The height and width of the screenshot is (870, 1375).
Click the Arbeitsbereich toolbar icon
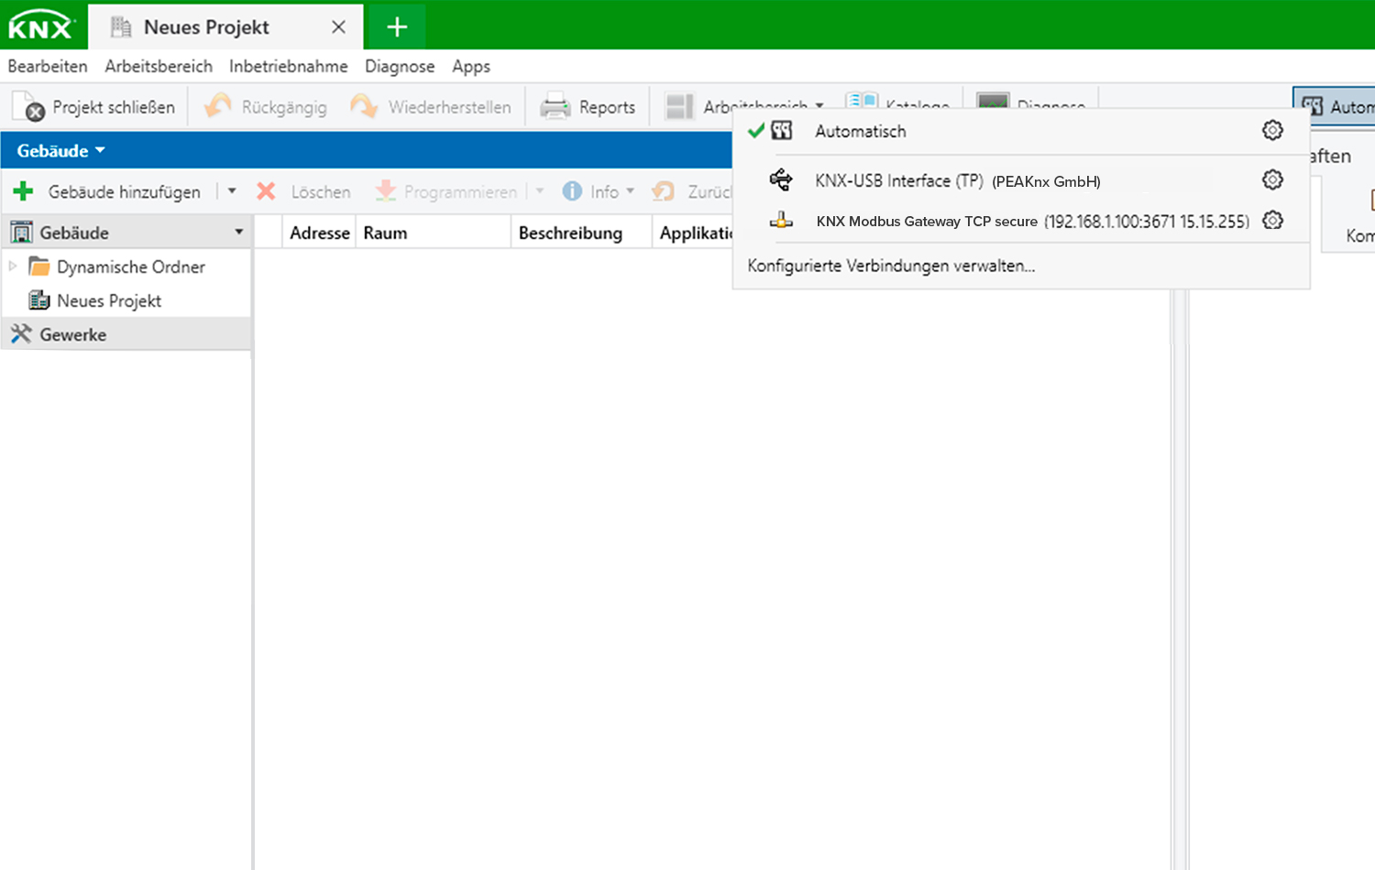click(679, 107)
